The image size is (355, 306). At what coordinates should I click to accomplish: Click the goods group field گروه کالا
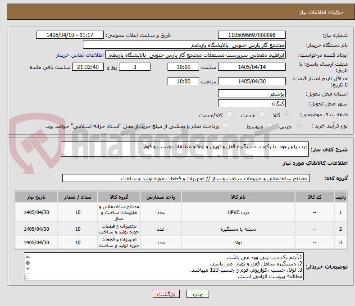186,178
